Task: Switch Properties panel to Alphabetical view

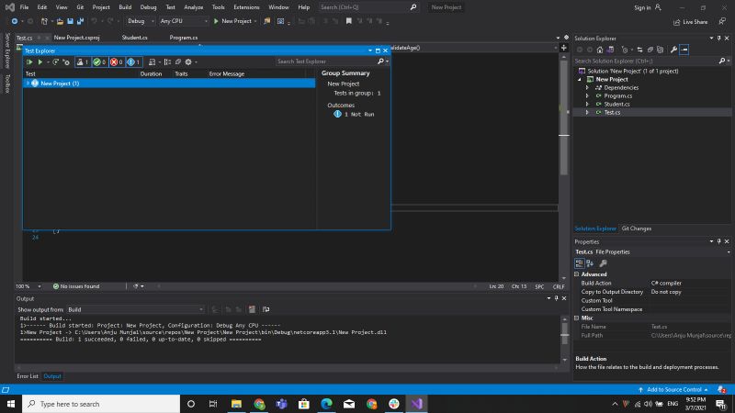Action: 590,263
